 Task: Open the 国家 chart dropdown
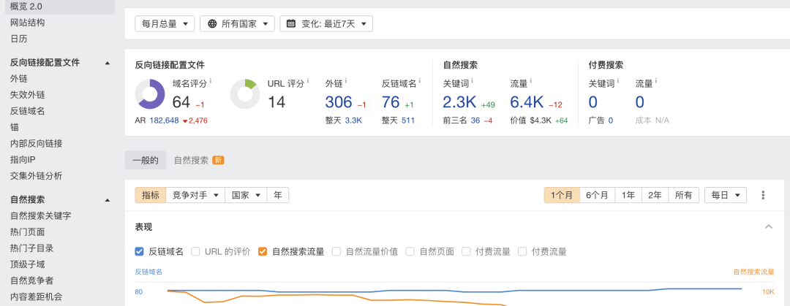pyautogui.click(x=245, y=195)
